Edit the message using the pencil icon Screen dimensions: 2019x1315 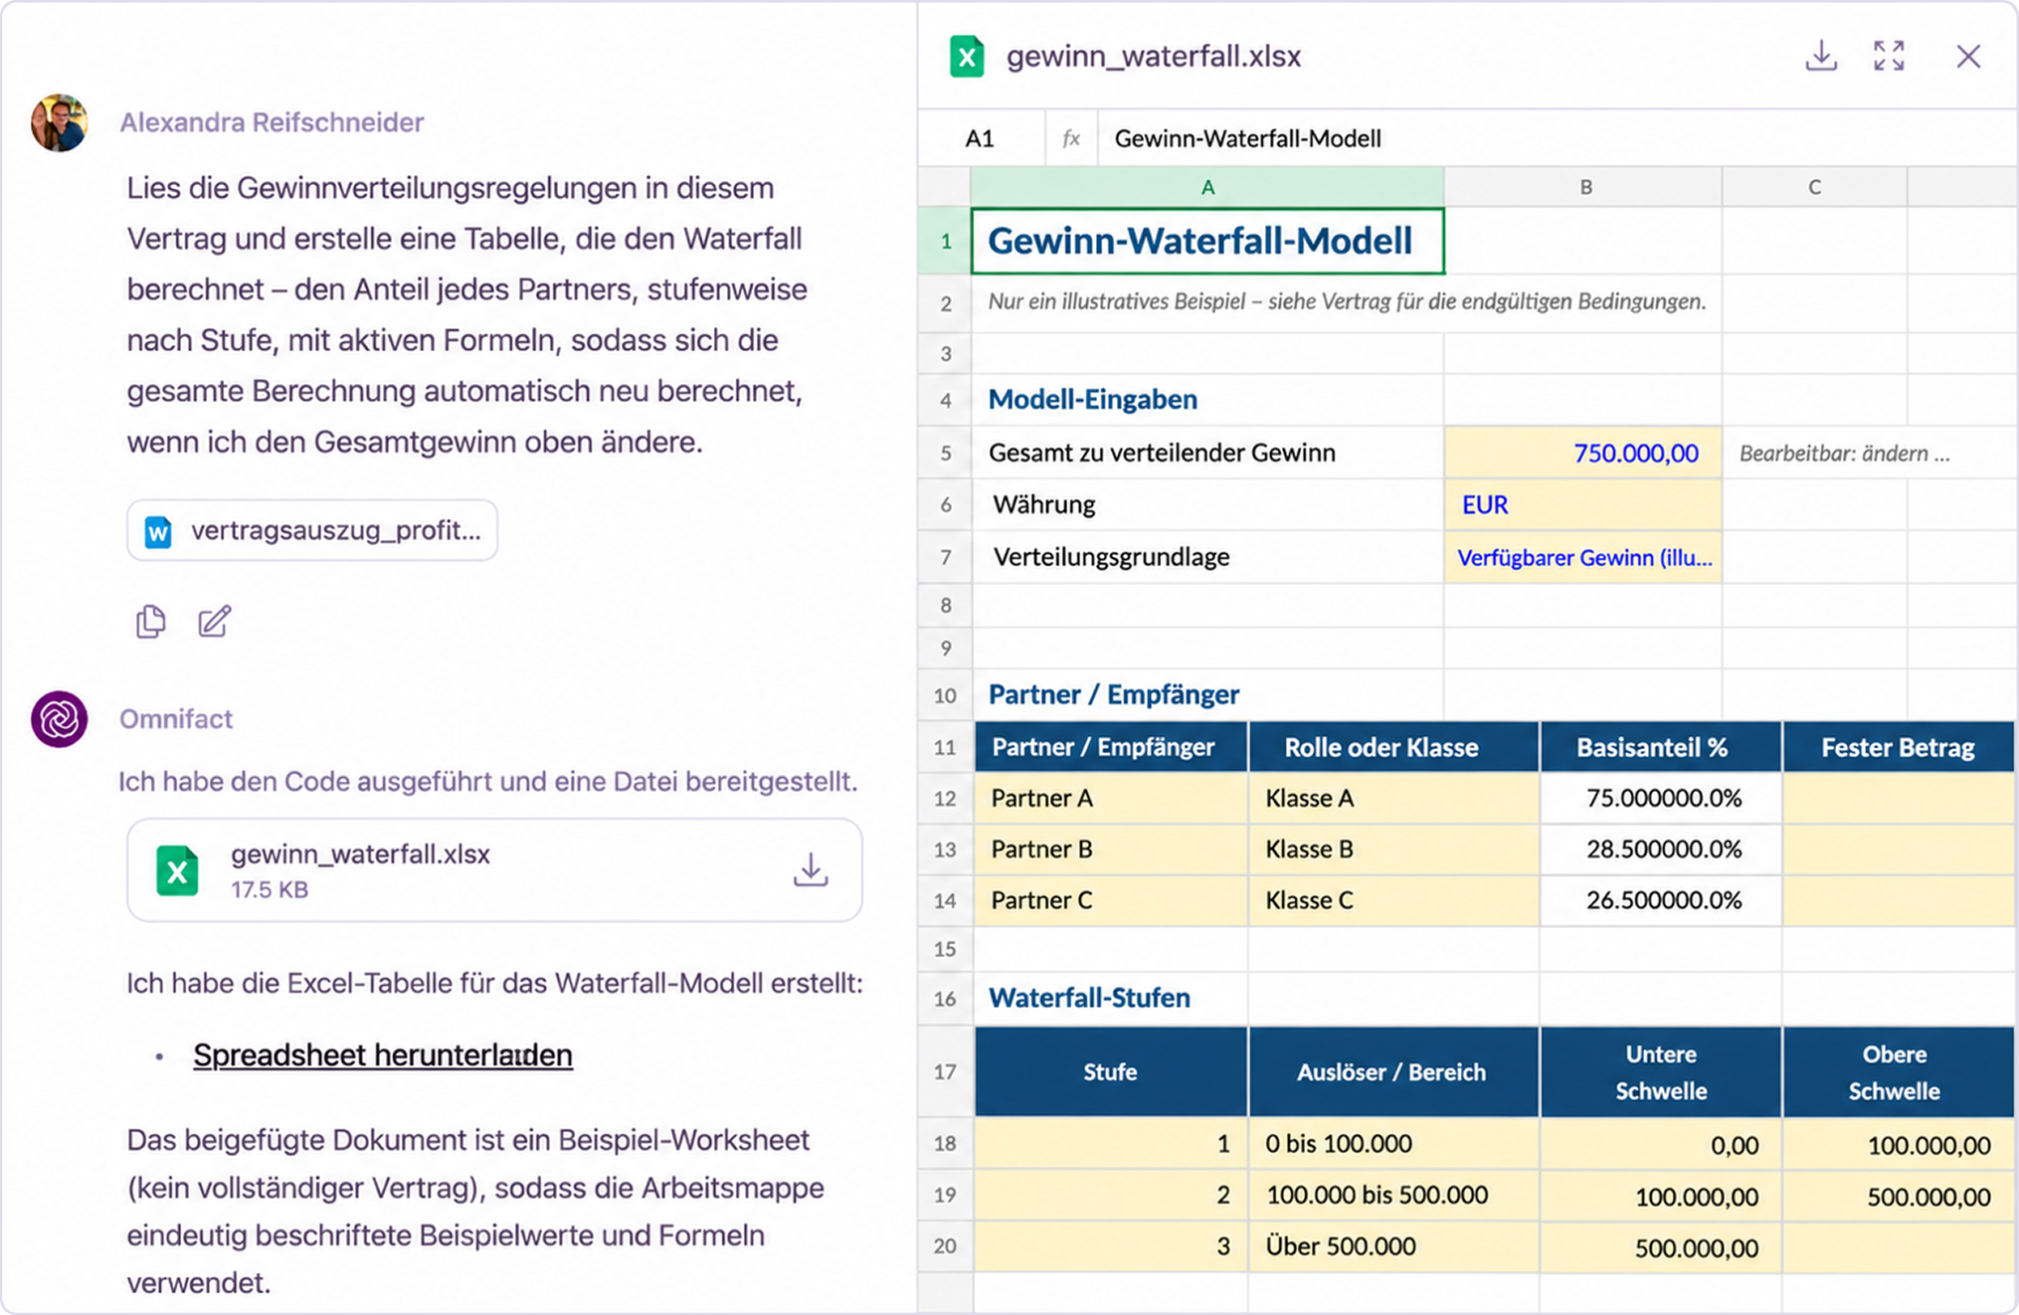[214, 622]
